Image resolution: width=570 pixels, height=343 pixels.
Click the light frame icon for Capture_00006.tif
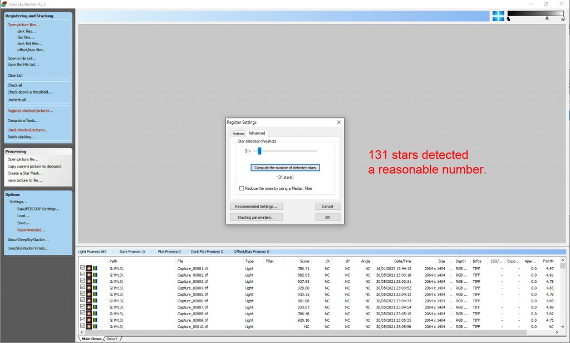pyautogui.click(x=89, y=301)
